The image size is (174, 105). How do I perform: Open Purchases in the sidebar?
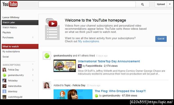(8, 38)
